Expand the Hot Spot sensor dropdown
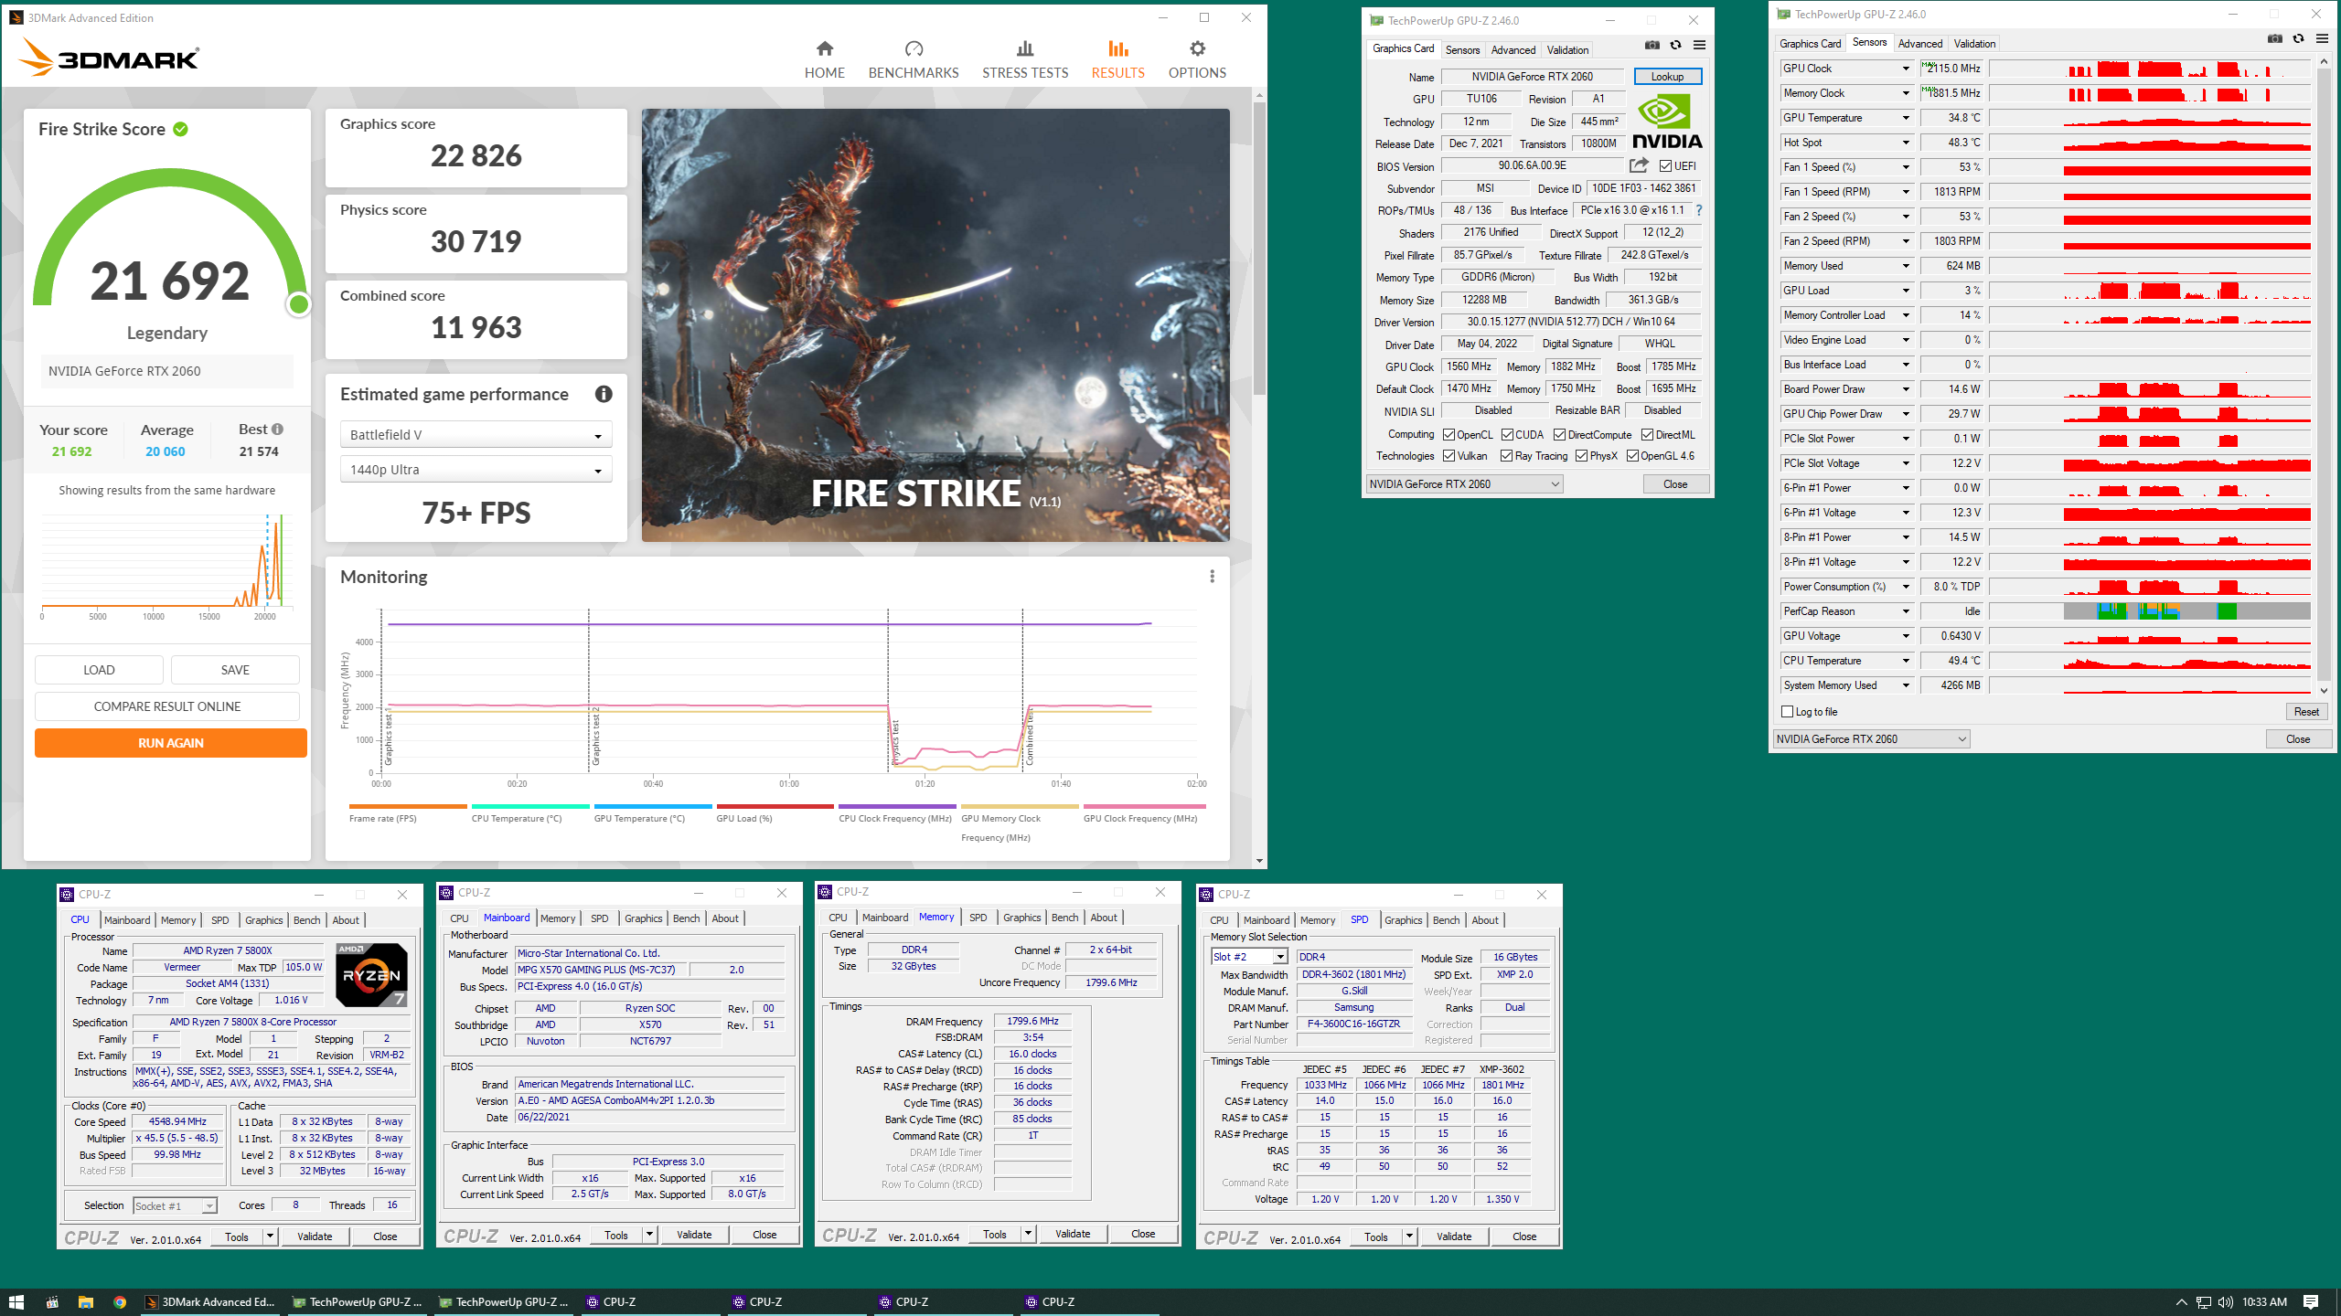 tap(1906, 143)
